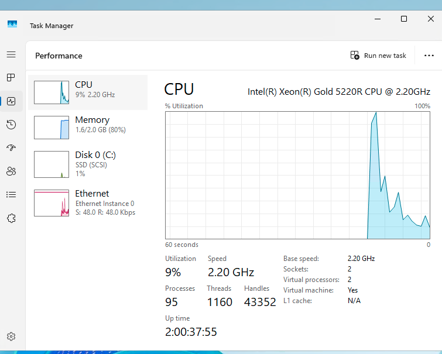Screen dimensions: 442x354
Task: Open Task Manager Settings gear
Action: point(11,336)
